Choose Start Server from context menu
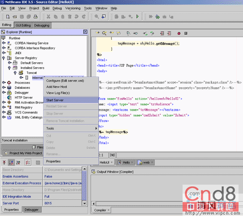Viewport: 243px width, 216px height. click(x=71, y=100)
